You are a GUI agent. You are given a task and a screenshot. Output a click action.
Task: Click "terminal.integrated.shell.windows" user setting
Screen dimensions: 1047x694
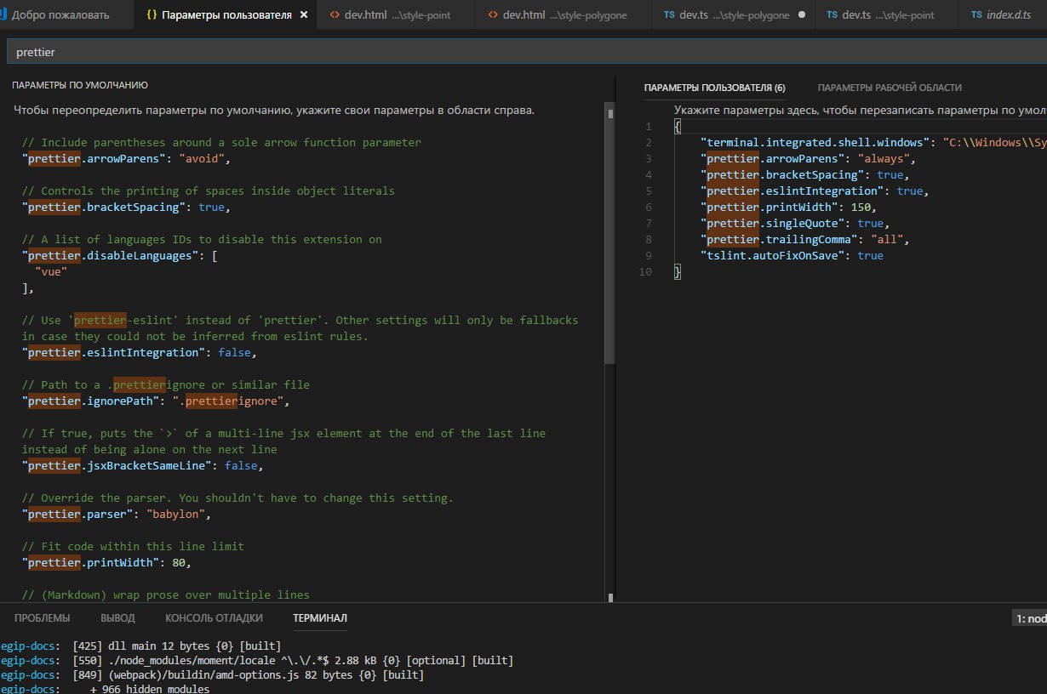(873, 143)
